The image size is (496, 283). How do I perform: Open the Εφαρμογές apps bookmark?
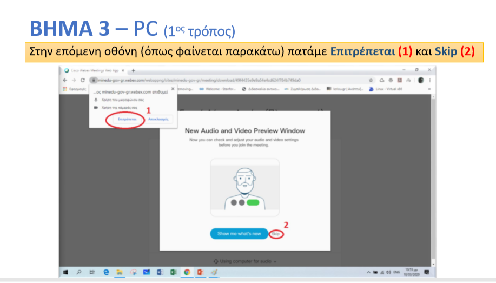75,89
